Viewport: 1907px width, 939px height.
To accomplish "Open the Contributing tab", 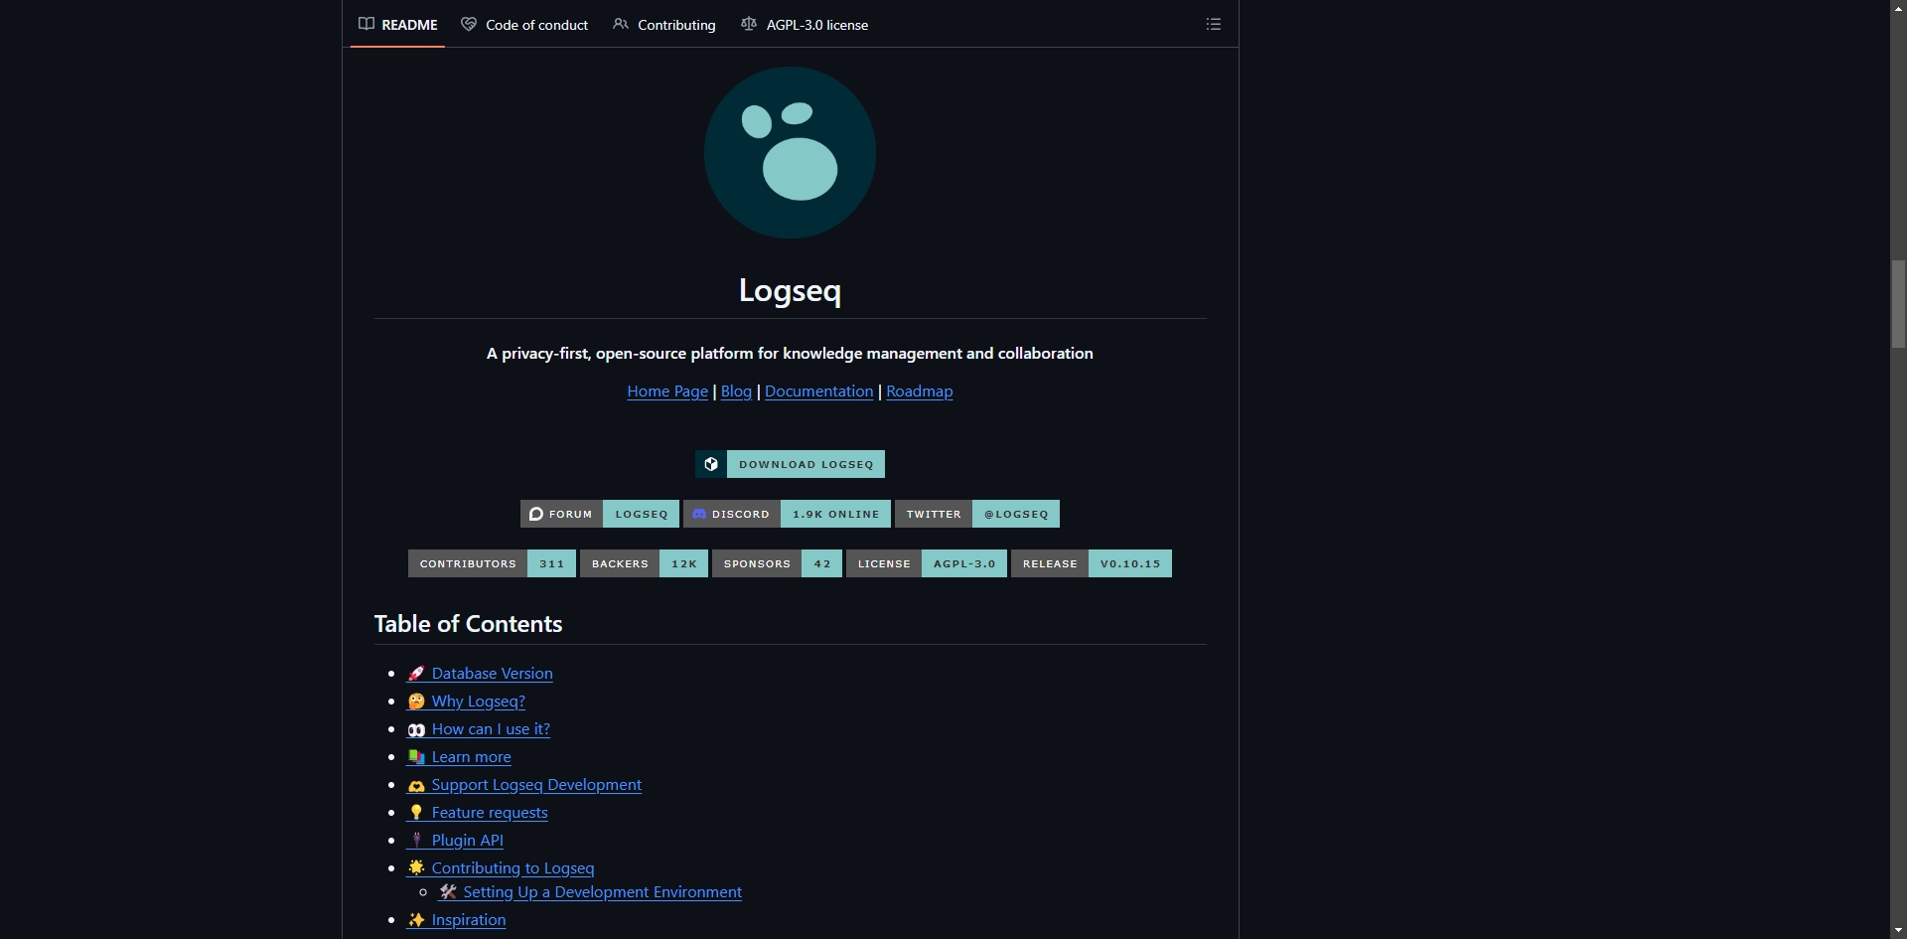I will pyautogui.click(x=663, y=24).
